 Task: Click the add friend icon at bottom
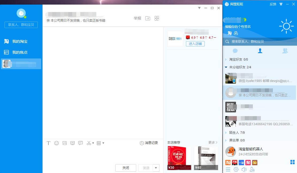coord(252,170)
